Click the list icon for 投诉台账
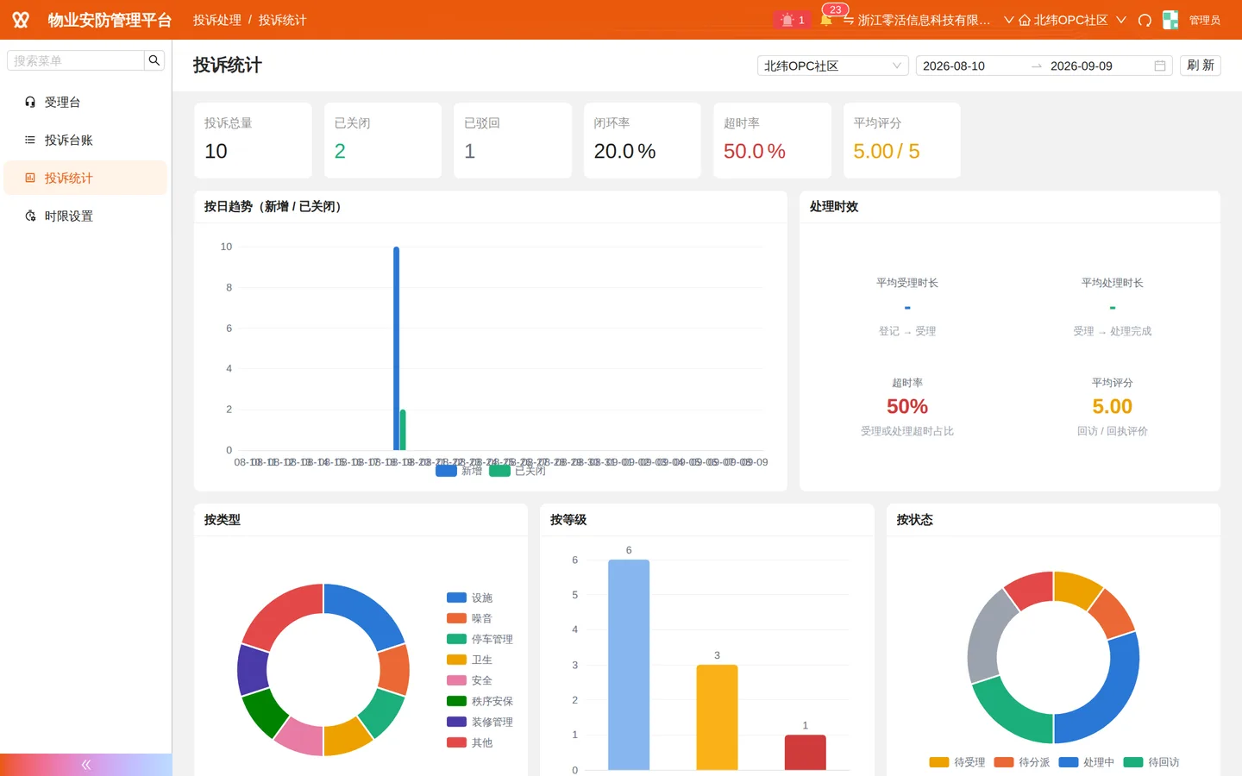 click(30, 140)
